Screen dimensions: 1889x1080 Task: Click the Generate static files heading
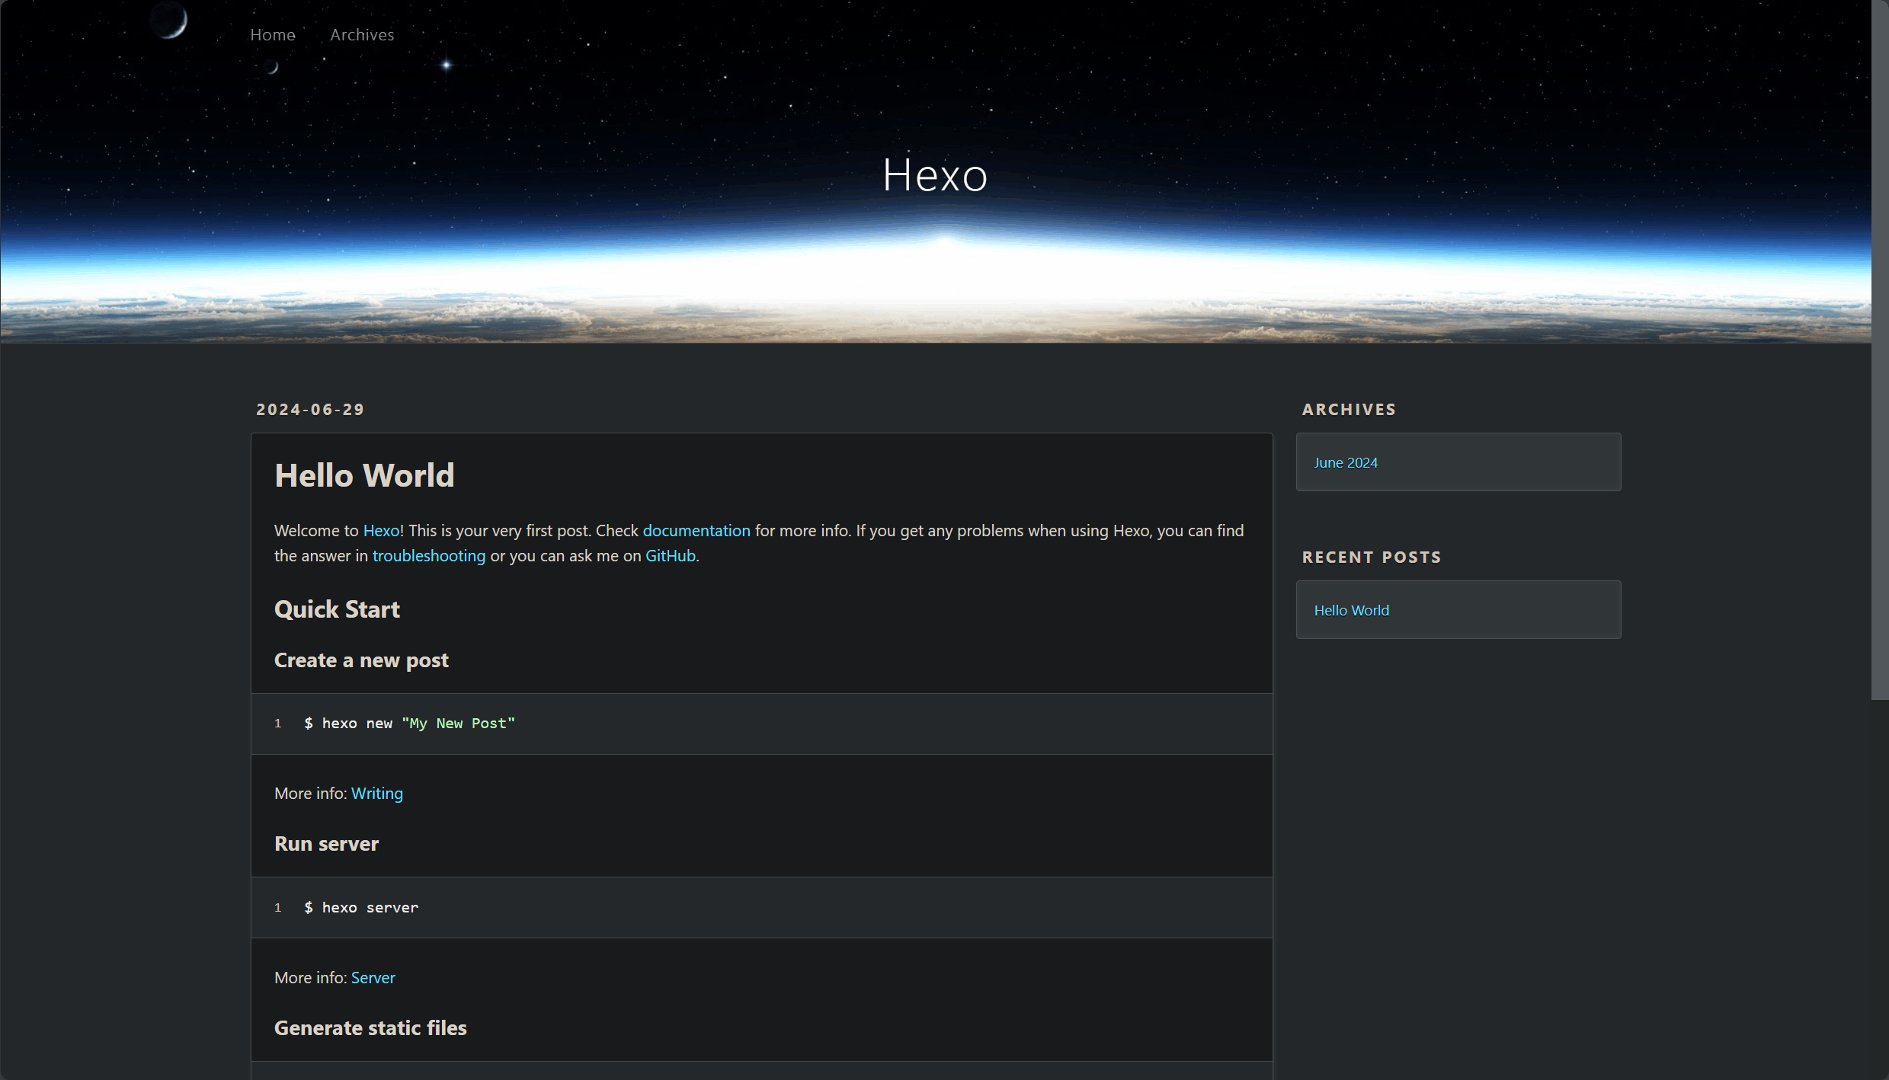coord(370,1028)
